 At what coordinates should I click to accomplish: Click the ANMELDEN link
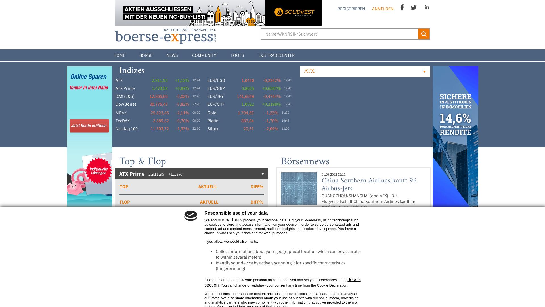(x=383, y=9)
